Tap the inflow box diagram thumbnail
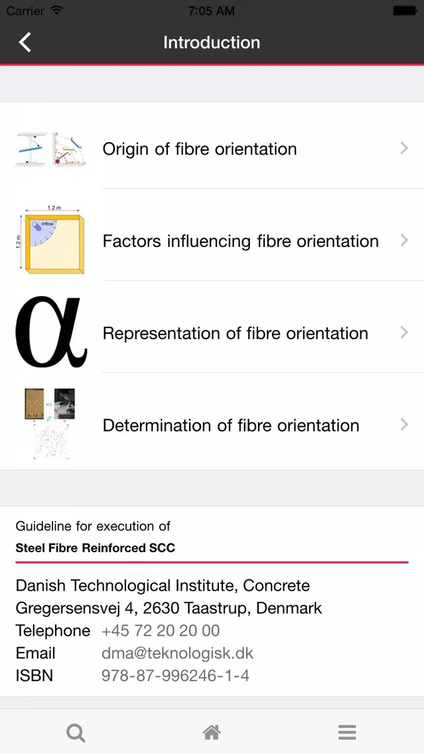424x754 pixels. click(x=52, y=240)
